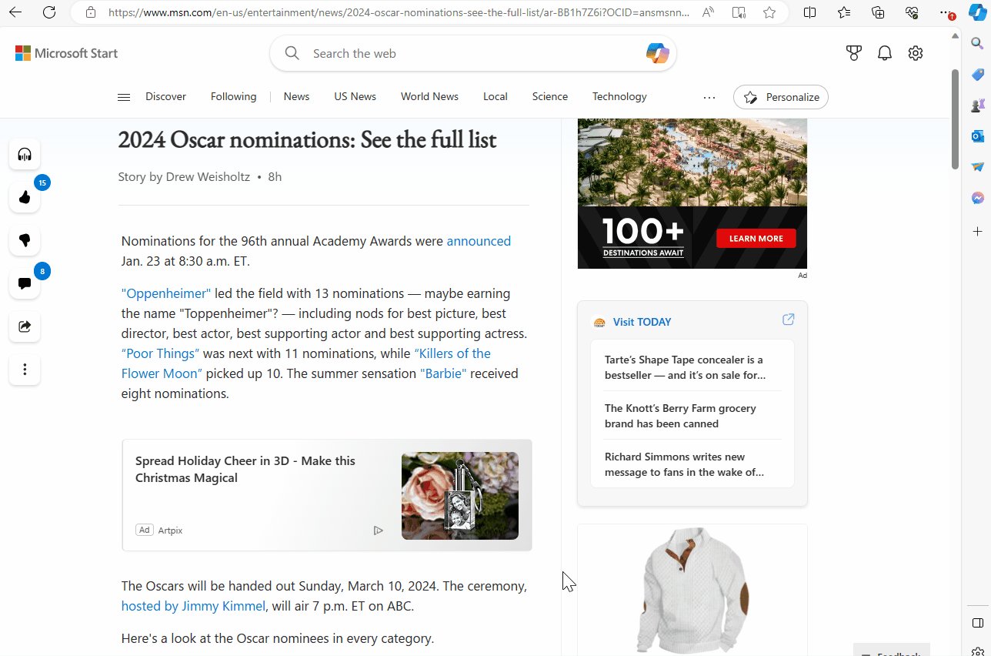The image size is (991, 656).
Task: Open comments speech bubble icon
Action: tap(25, 283)
